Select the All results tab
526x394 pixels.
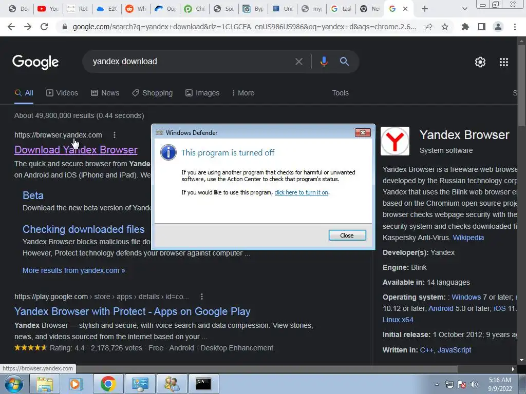(24, 93)
